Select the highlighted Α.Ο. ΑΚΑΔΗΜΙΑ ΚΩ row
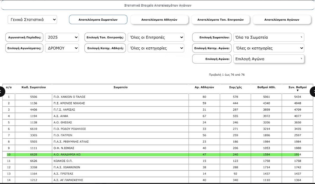This screenshot has width=315, height=184. tap(120, 154)
